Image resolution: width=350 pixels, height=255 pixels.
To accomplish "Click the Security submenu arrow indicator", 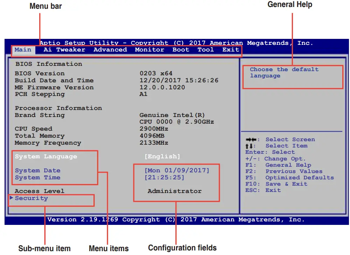I will tap(12, 198).
